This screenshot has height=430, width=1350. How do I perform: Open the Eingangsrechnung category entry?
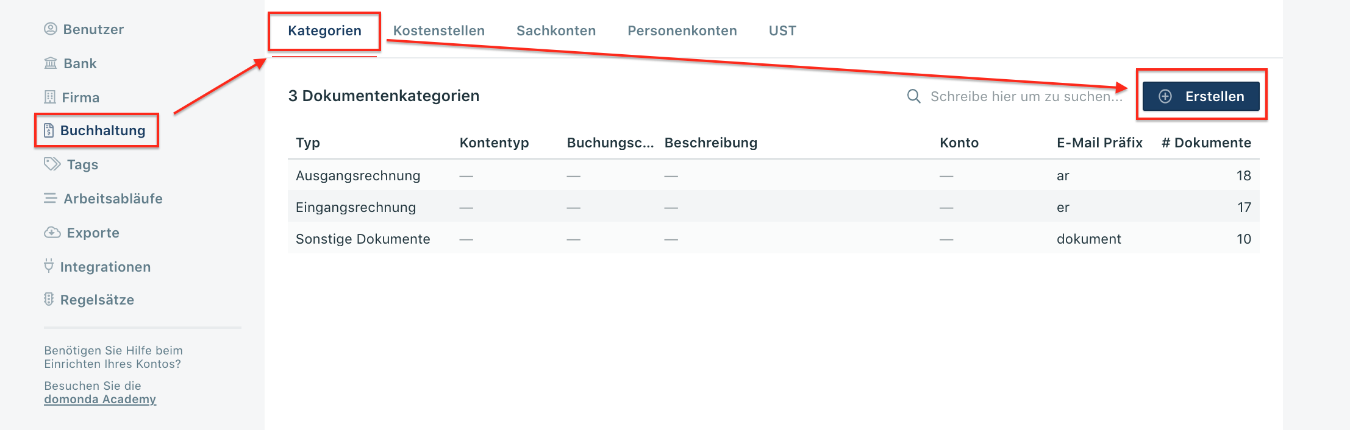[x=355, y=207]
